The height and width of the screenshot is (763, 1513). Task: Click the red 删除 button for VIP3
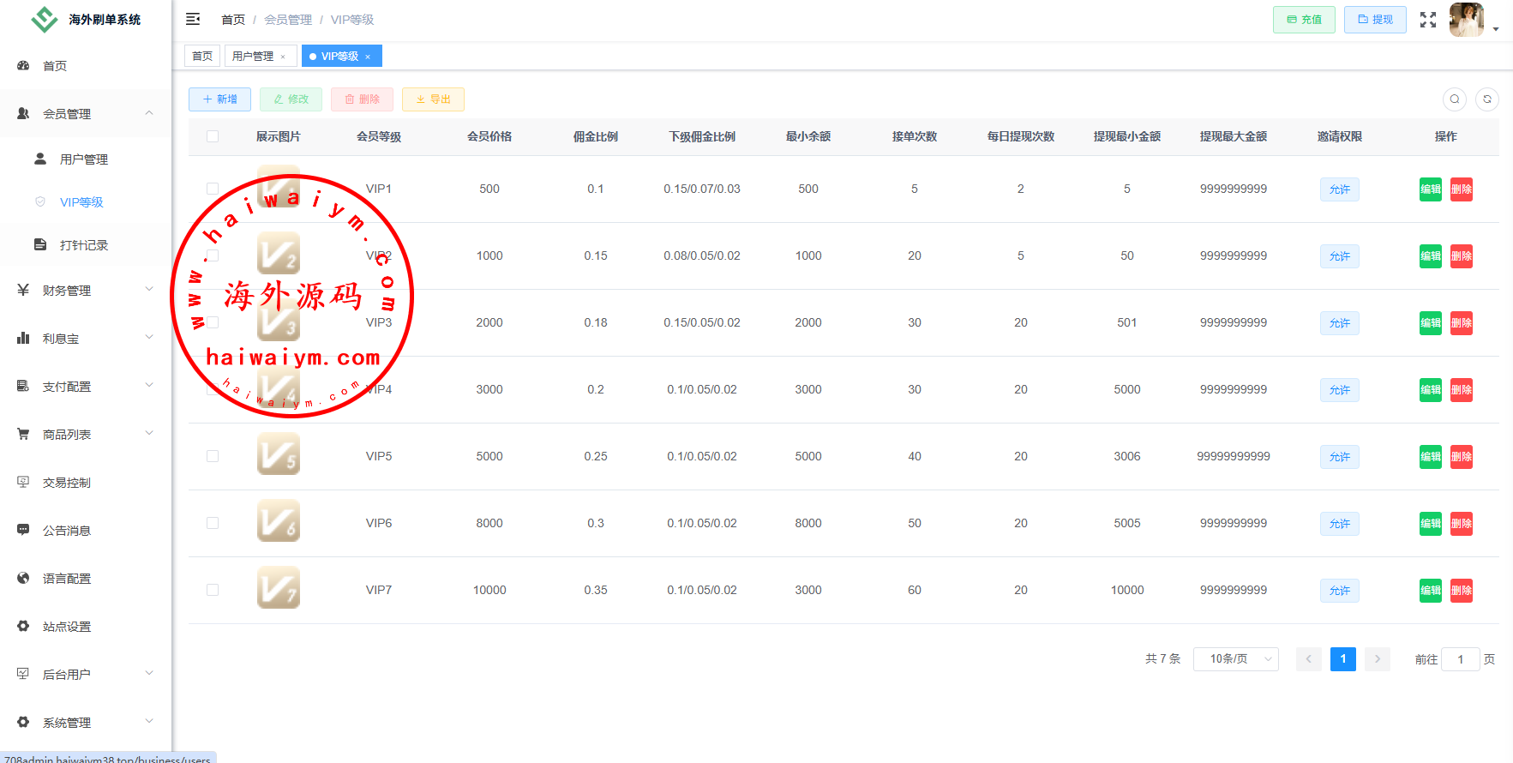1461,323
